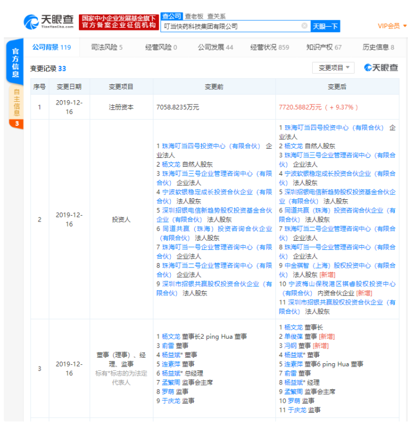Click the 天眼查 logo at top left
The image size is (408, 422).
click(48, 22)
